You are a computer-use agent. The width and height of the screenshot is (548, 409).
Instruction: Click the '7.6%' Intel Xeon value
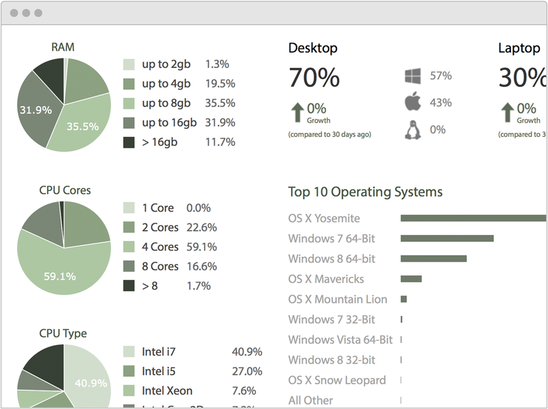(x=244, y=391)
